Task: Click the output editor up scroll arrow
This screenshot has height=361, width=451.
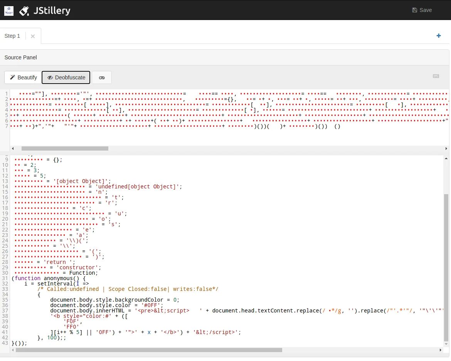Action: click(446, 158)
